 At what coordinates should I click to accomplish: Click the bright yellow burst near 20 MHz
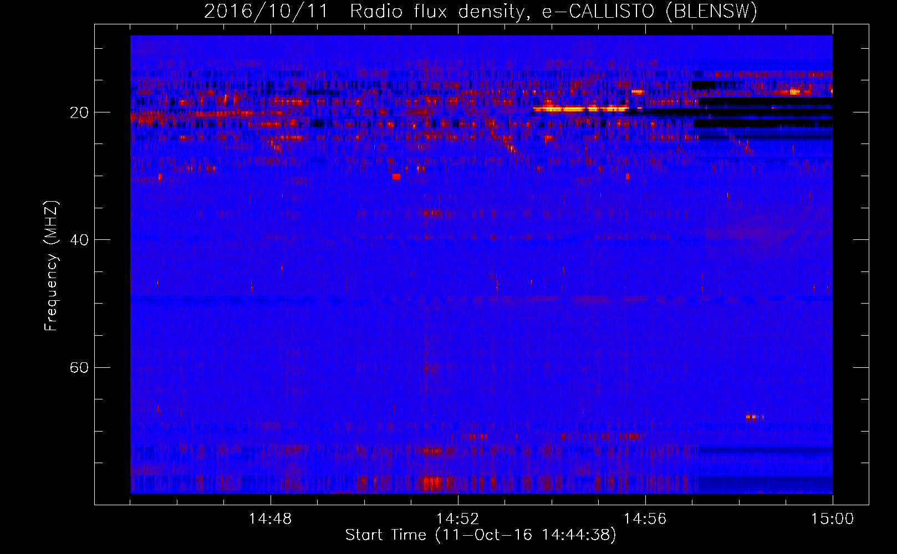580,109
